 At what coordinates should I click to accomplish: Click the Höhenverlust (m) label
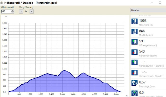tap(148, 56)
